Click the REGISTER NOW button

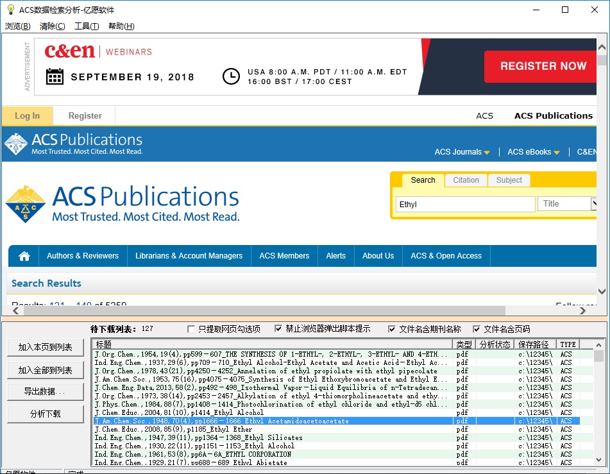click(x=543, y=66)
